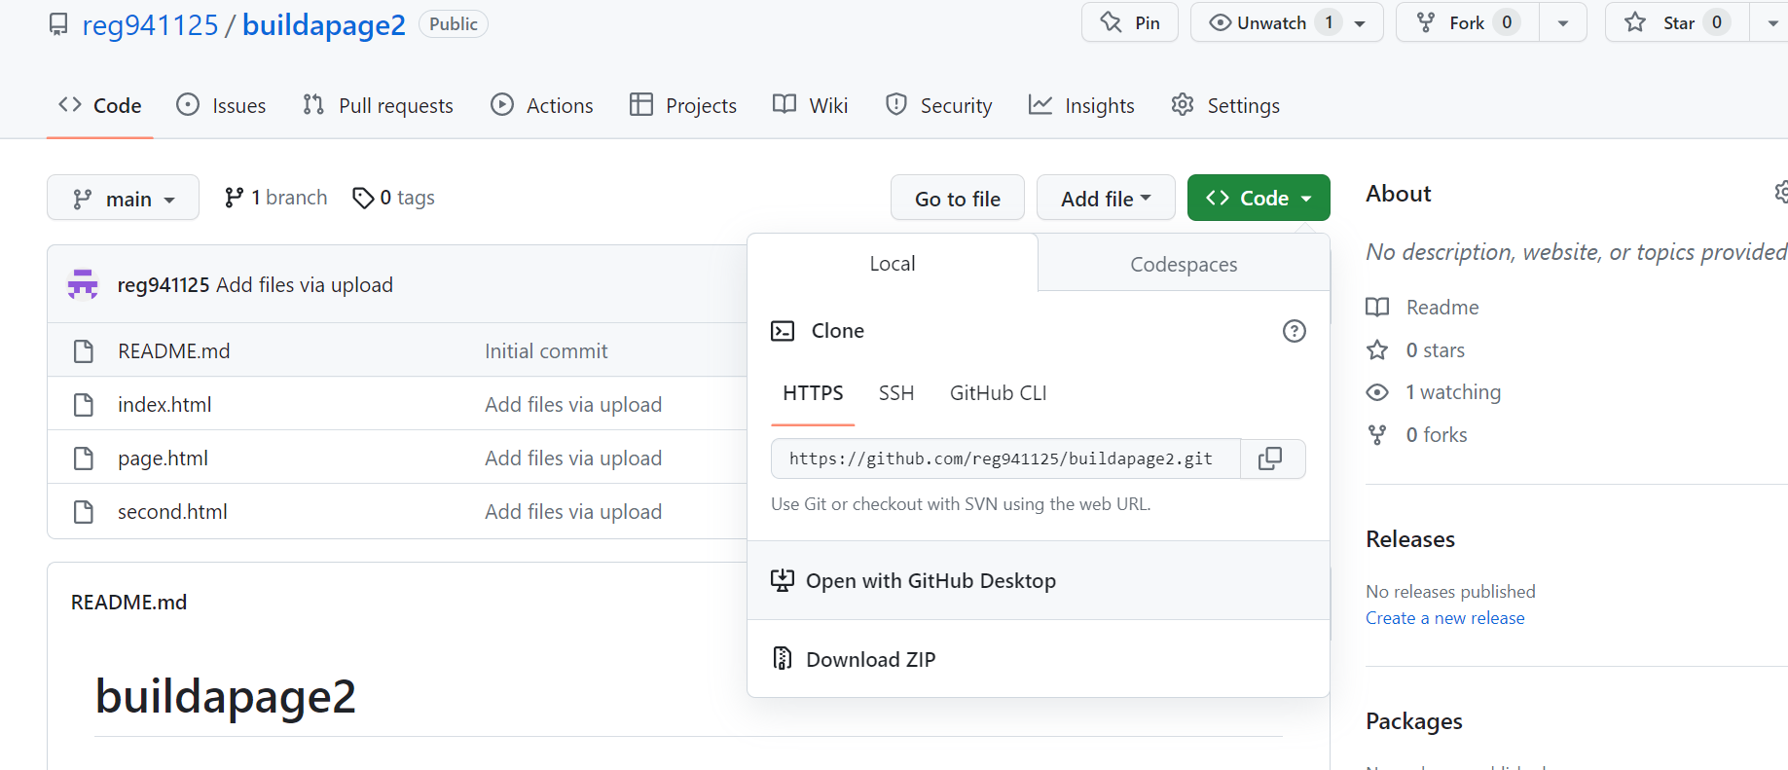Click the clone URL input field
1788x770 pixels.
click(1005, 458)
